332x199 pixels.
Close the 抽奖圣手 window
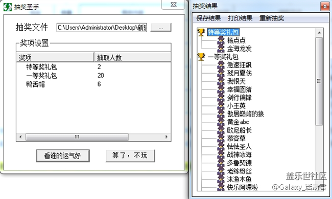[x=174, y=5]
